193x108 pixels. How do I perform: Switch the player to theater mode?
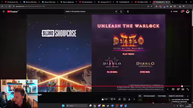tap(183, 89)
